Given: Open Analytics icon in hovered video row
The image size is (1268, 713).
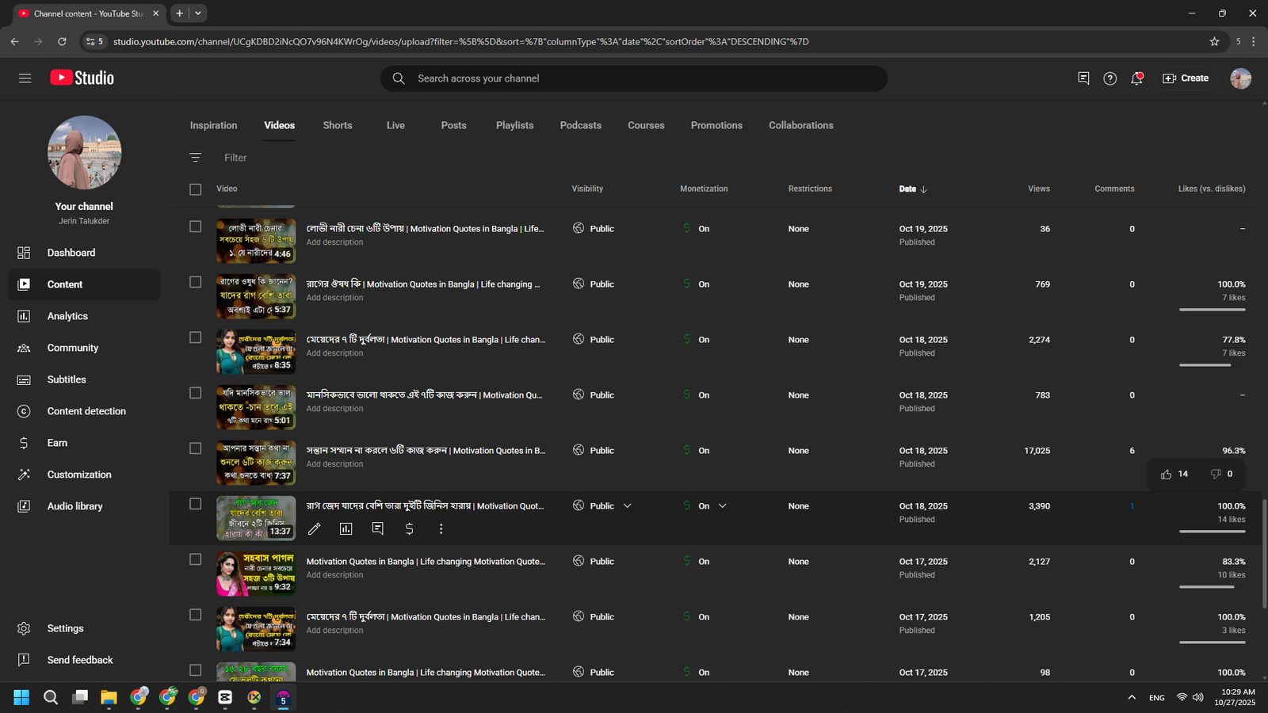Looking at the screenshot, I should 346,528.
